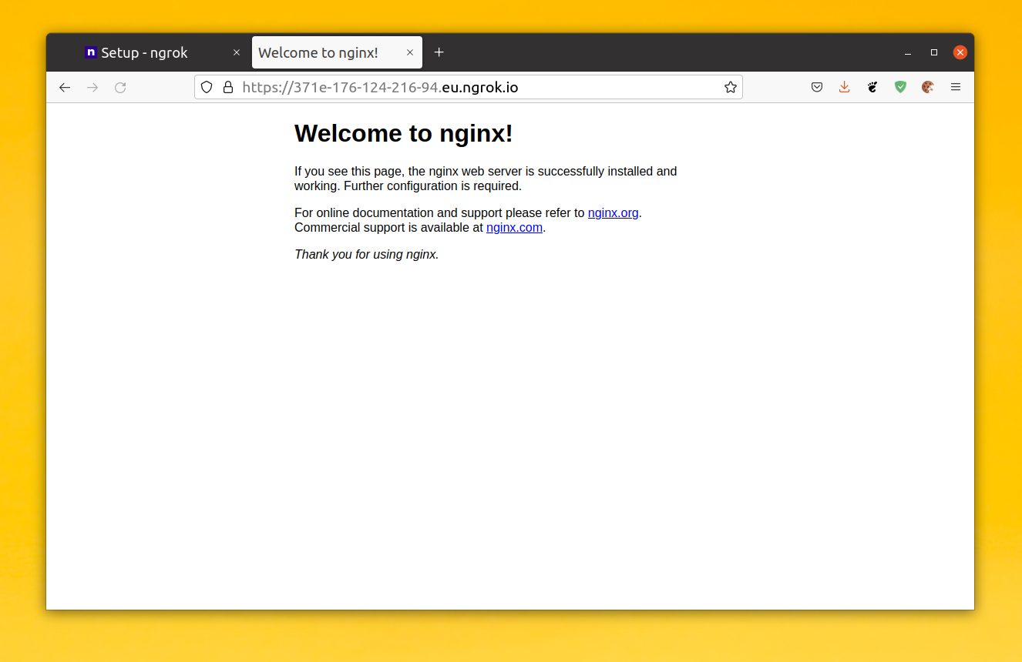Go back using the left arrow

[65, 88]
